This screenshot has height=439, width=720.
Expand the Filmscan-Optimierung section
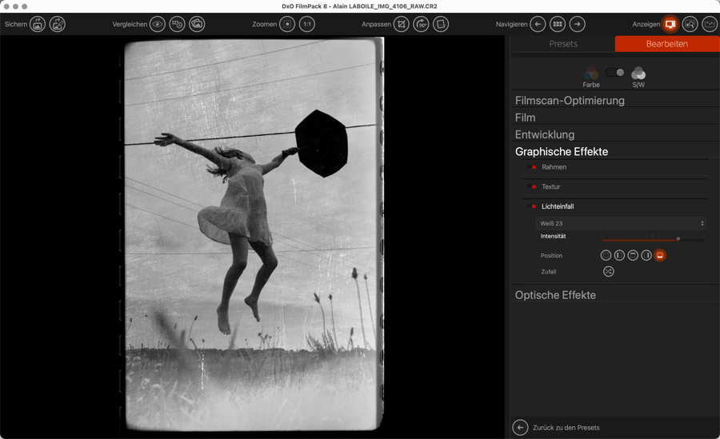(570, 101)
